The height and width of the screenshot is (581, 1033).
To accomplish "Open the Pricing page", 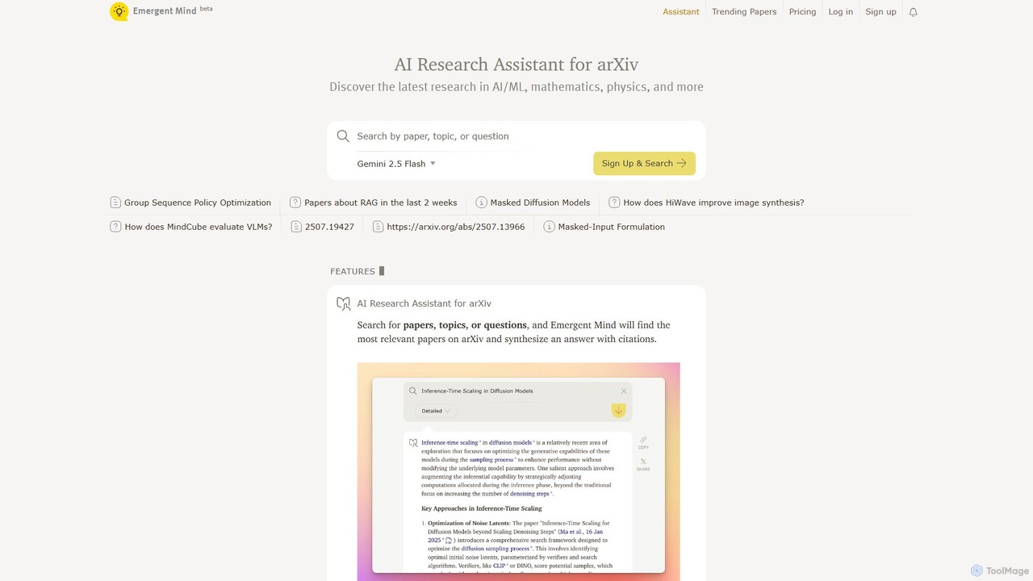I will [x=802, y=12].
